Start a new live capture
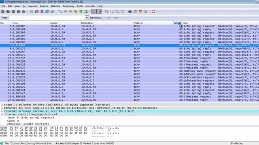The image size is (259, 145). [13, 11]
